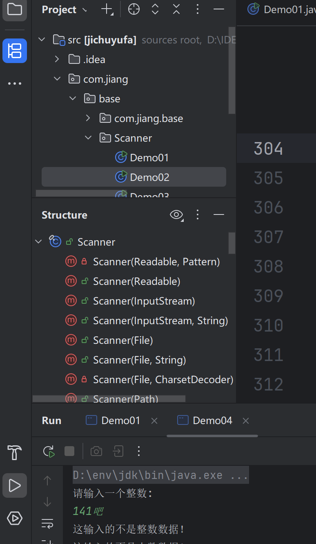Toggle soft-wrap in the Run console

47,523
